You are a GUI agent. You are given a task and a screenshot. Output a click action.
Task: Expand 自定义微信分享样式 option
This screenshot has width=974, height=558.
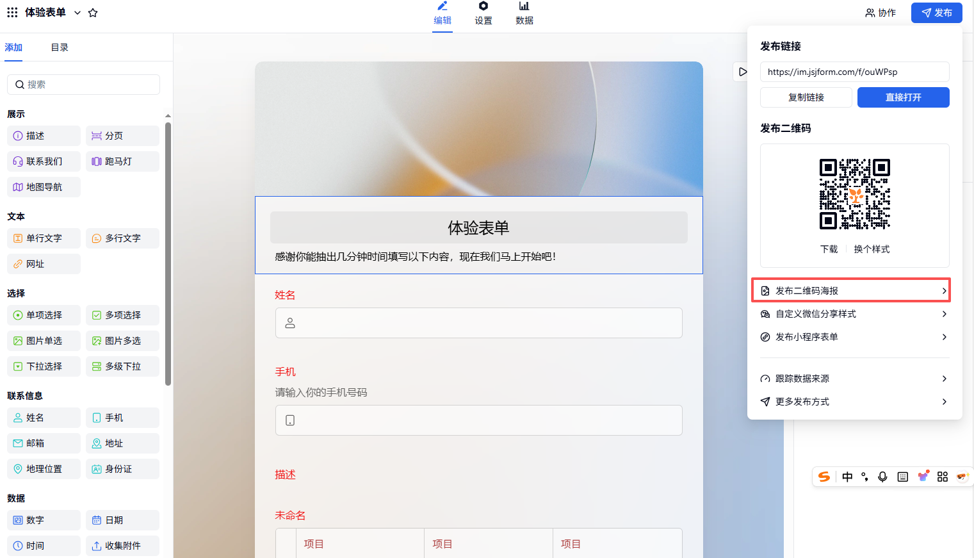point(853,314)
